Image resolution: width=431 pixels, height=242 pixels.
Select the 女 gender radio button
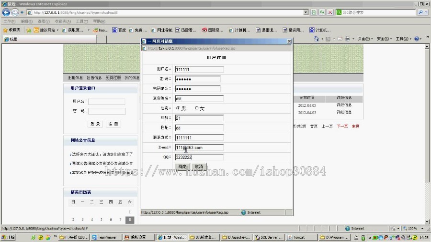[x=196, y=108]
